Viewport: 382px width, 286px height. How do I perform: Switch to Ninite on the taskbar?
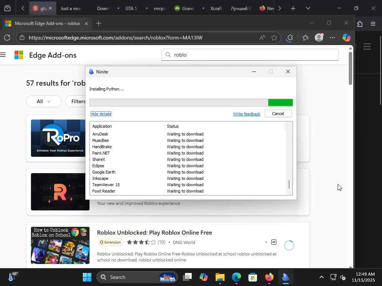(285, 277)
